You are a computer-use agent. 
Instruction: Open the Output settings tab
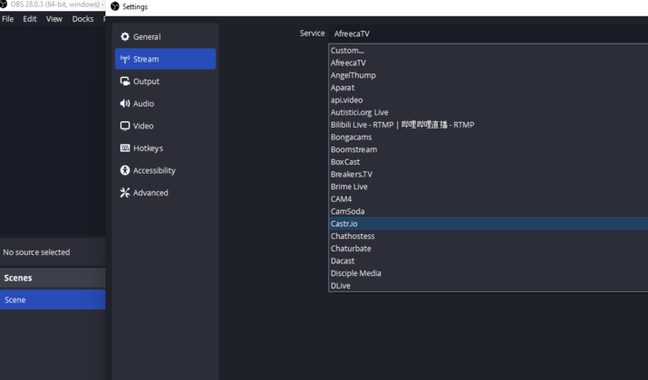click(165, 81)
